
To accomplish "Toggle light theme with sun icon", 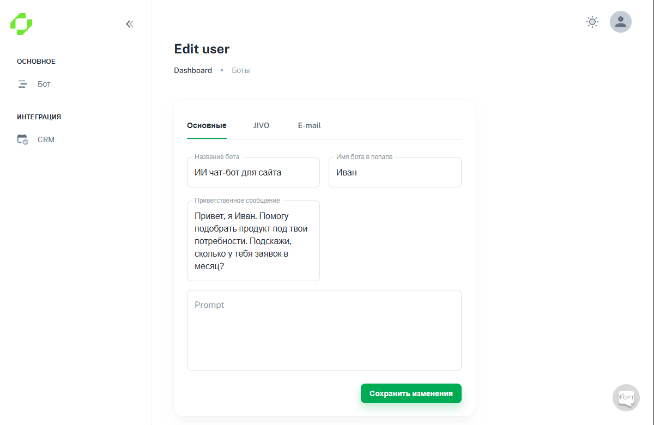I will (592, 22).
